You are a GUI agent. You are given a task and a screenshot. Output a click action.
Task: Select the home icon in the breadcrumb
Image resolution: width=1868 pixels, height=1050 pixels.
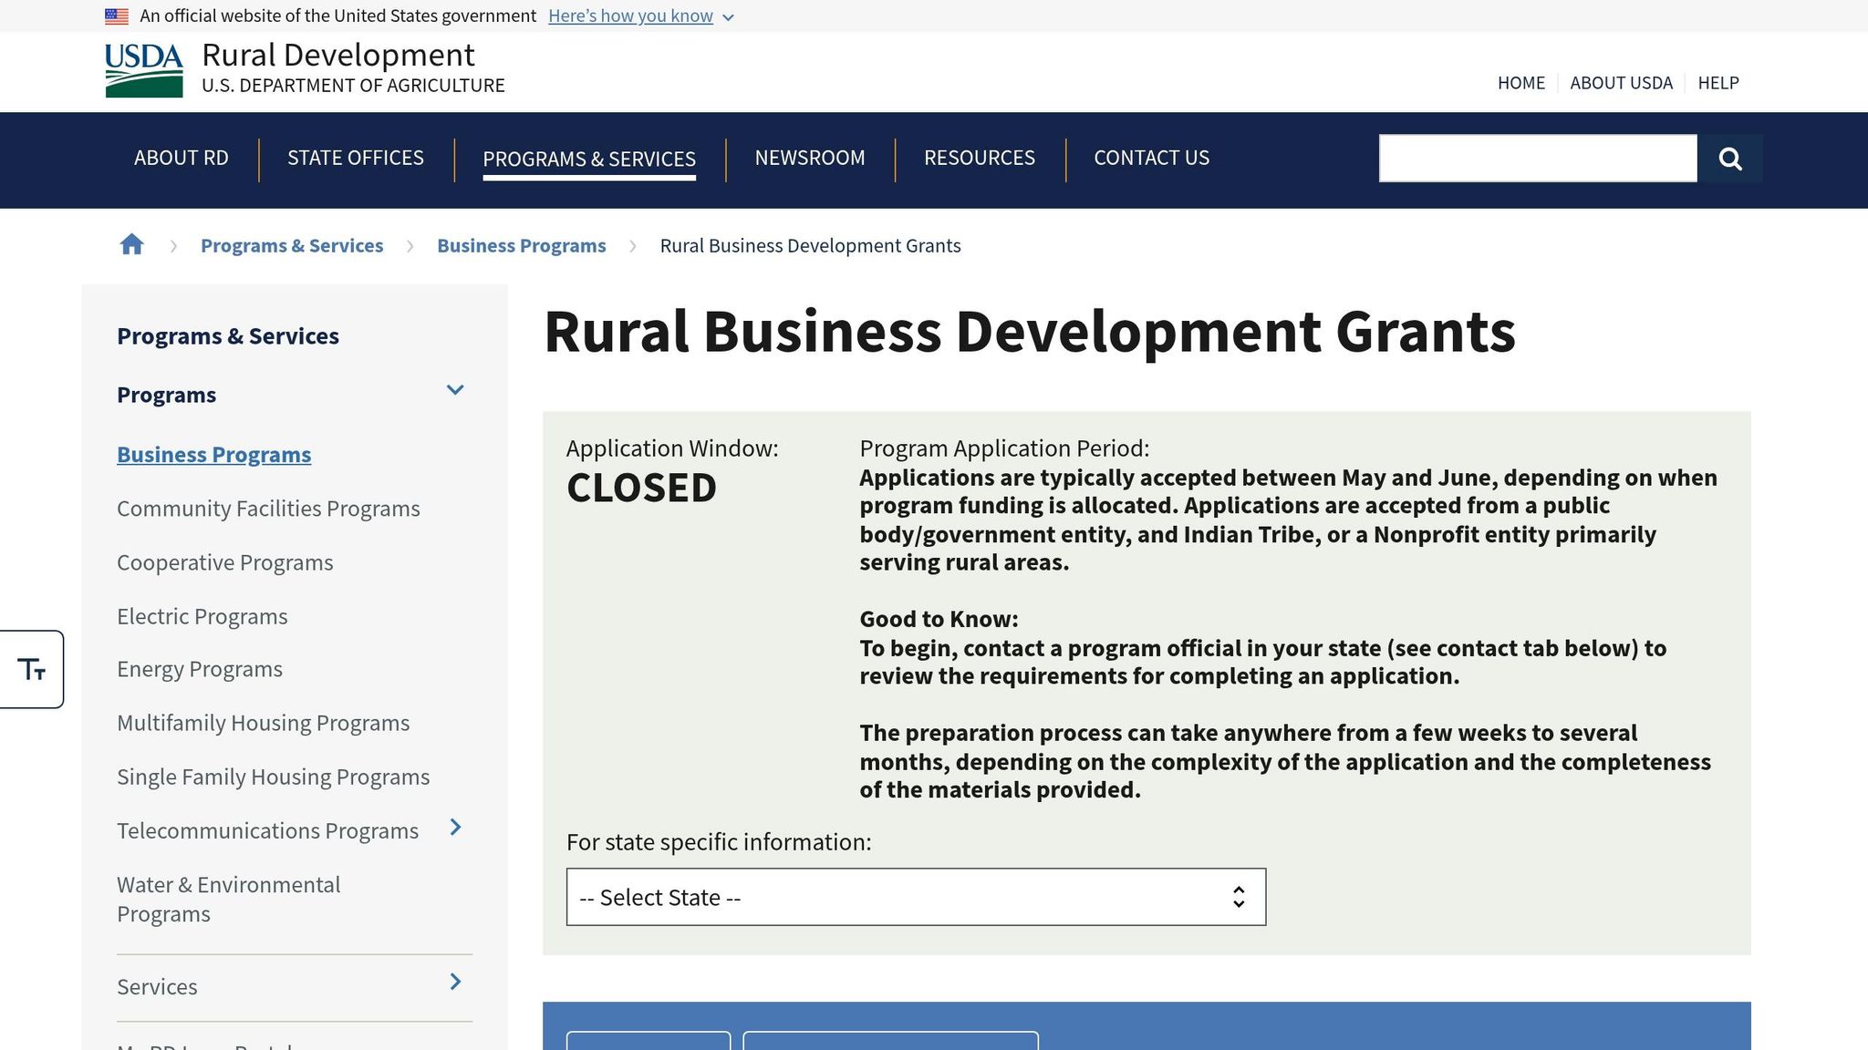coord(131,244)
